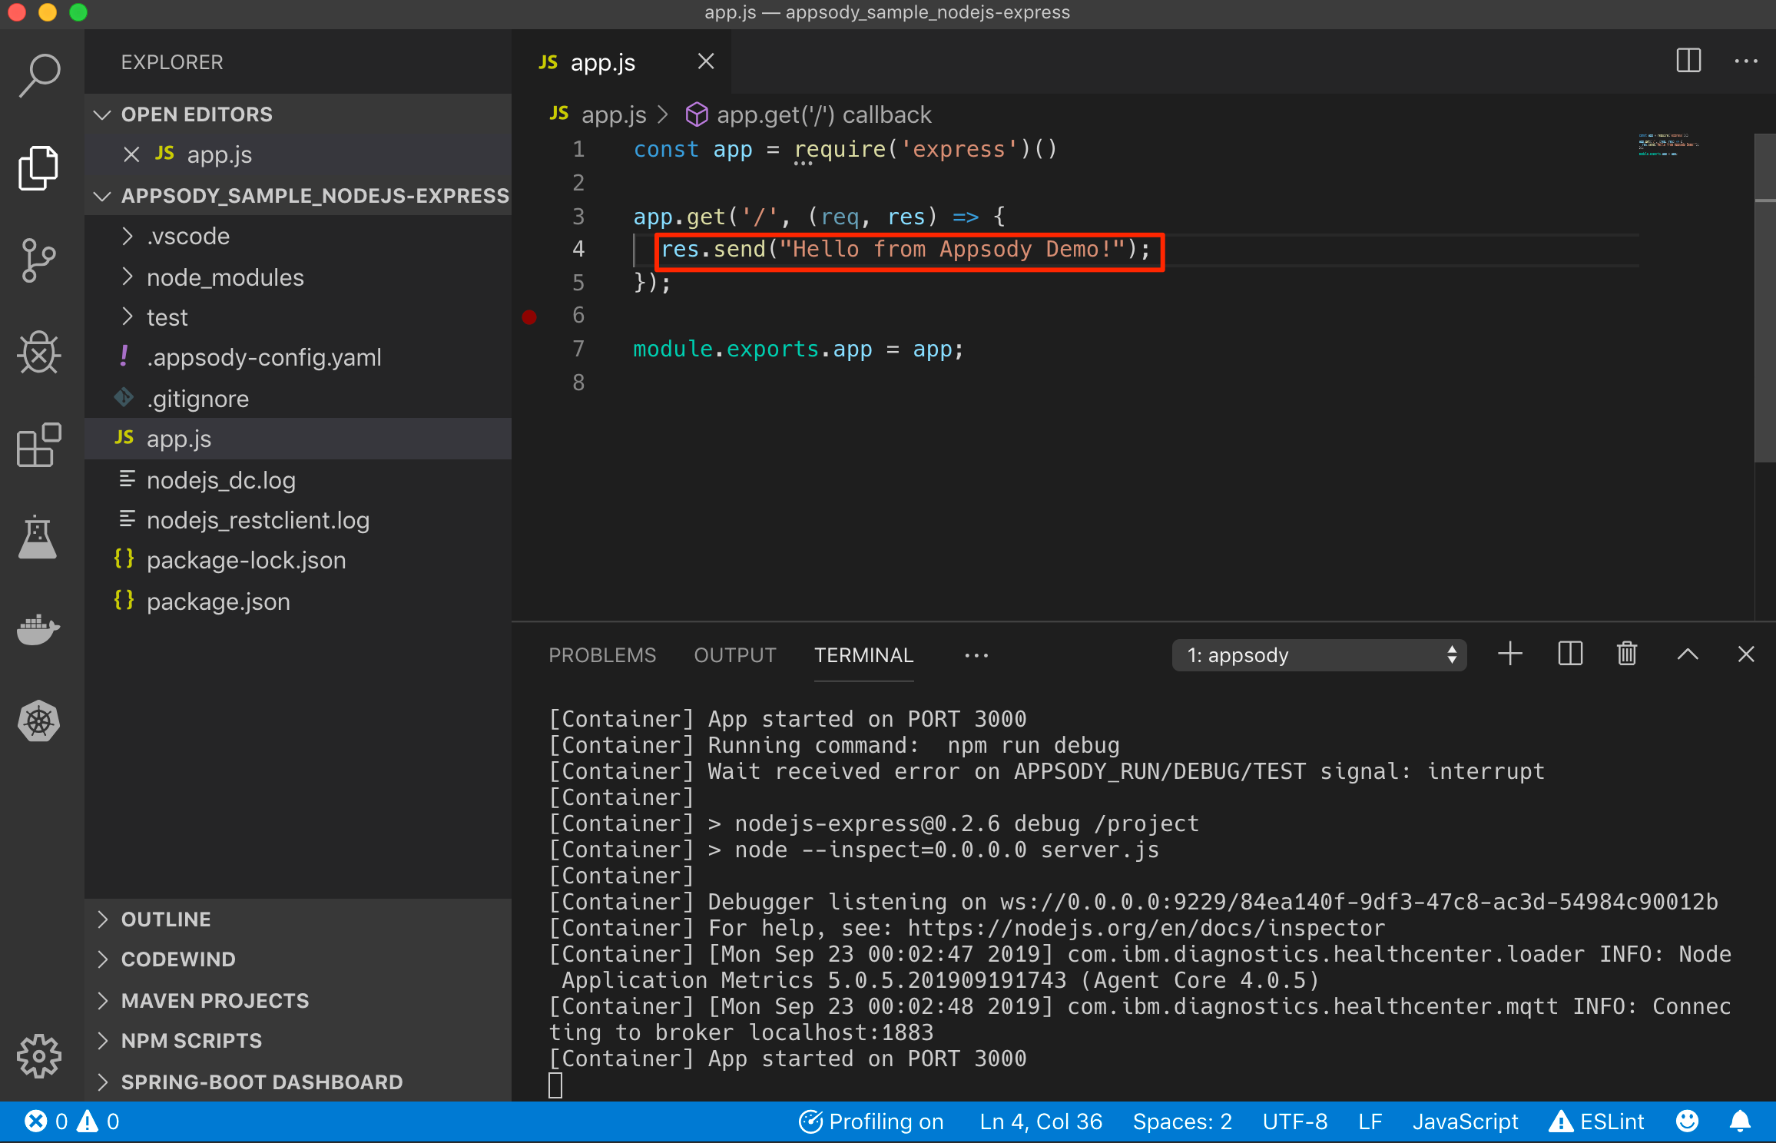Maximize the panel with up chevron
The height and width of the screenshot is (1143, 1776).
click(x=1687, y=654)
